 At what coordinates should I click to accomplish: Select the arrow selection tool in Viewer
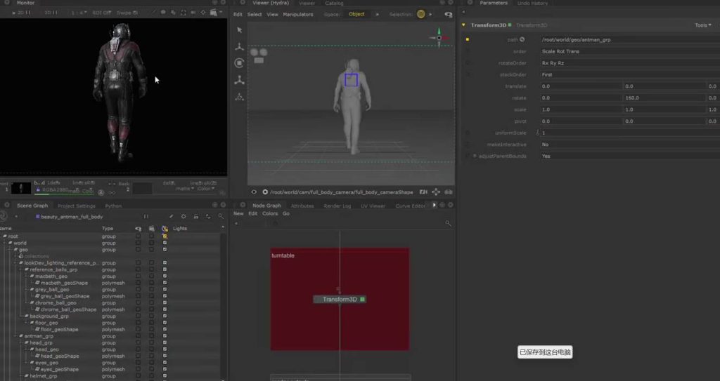point(239,30)
